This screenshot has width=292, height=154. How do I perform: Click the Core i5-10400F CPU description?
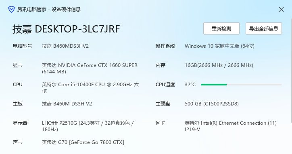point(90,87)
